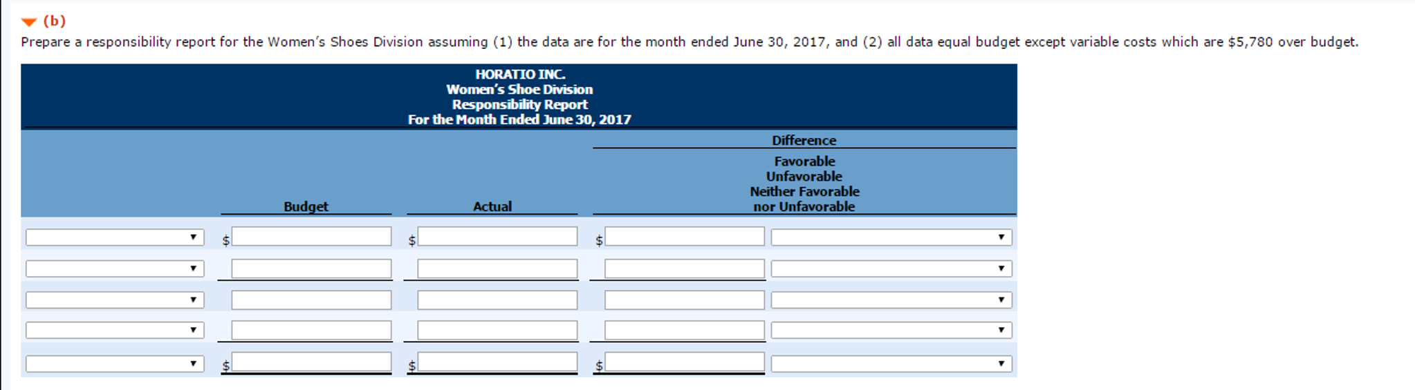Collapse section (b) with the orange triangle
1415x390 pixels.
pyautogui.click(x=29, y=22)
